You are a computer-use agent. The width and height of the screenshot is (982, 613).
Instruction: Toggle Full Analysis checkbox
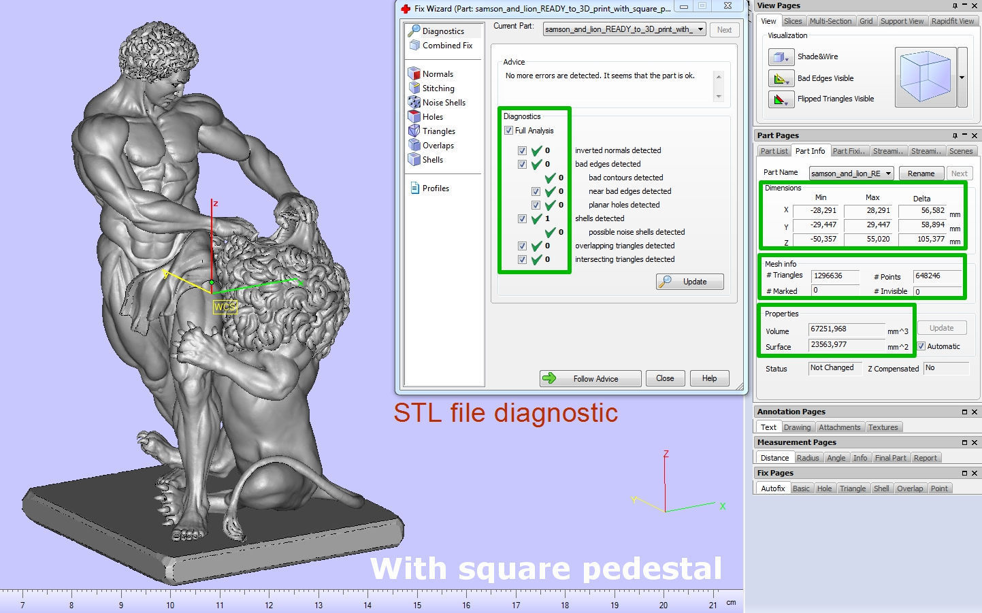(508, 131)
